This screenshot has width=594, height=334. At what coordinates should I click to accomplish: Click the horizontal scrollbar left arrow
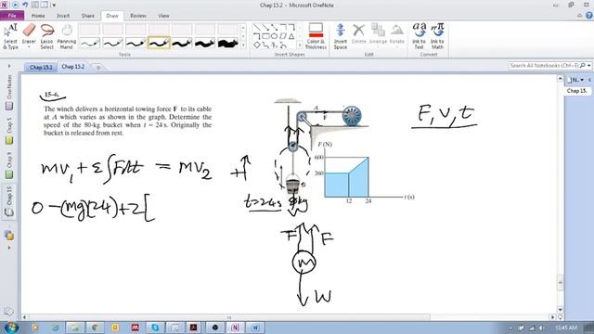point(25,317)
